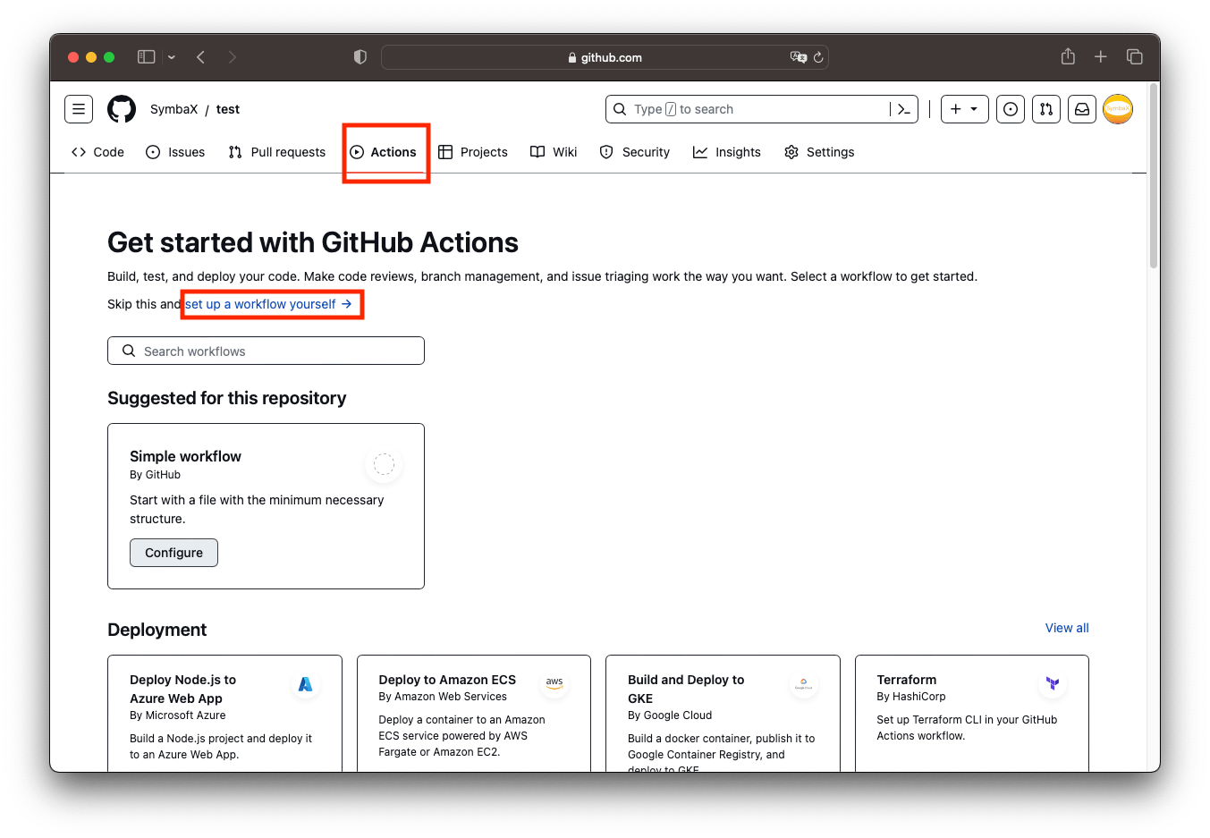This screenshot has height=838, width=1210.
Task: Click the Type / to search field
Action: click(x=762, y=109)
